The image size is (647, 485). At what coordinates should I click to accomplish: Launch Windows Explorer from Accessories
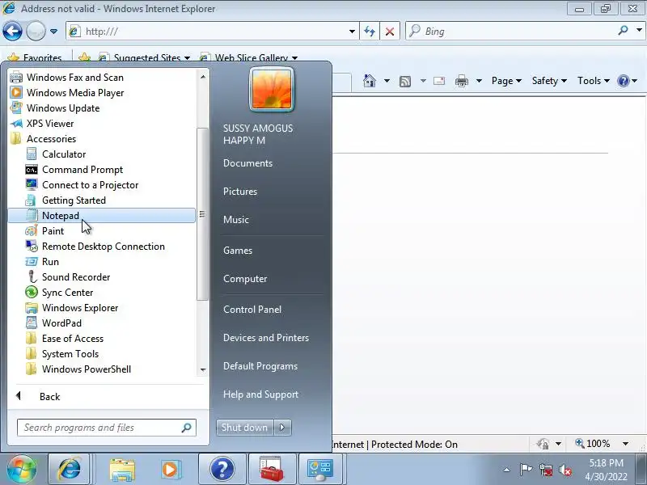click(71, 308)
